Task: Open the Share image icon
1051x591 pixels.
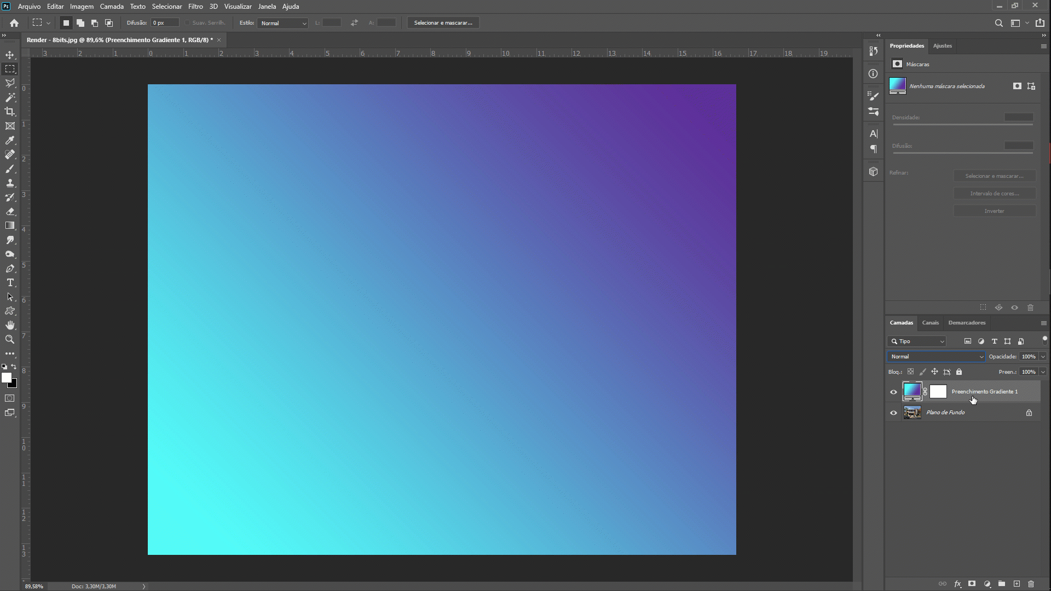Action: click(x=1040, y=23)
